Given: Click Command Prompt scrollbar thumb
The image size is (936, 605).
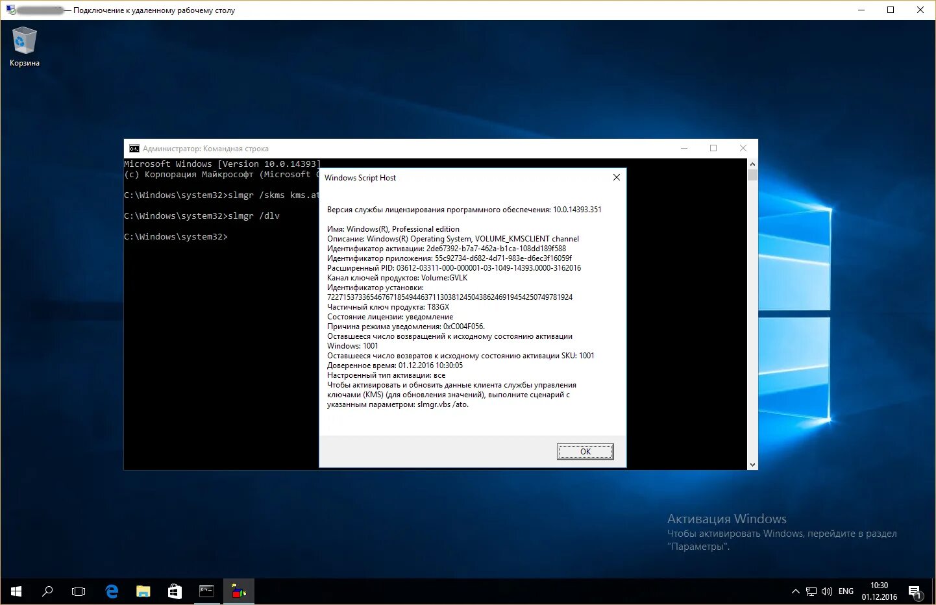Looking at the screenshot, I should click(x=752, y=175).
